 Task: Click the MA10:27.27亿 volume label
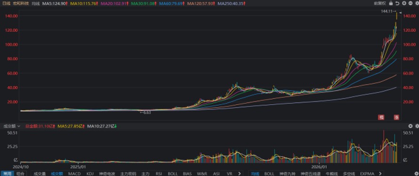pos(102,126)
